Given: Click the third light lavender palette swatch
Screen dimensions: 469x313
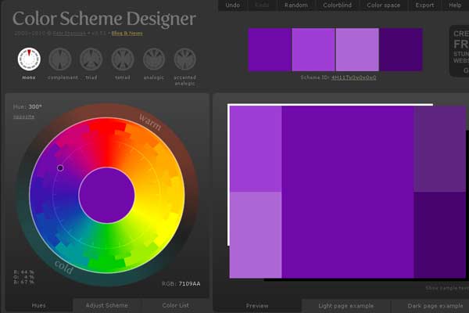Looking at the screenshot, I should 357,50.
